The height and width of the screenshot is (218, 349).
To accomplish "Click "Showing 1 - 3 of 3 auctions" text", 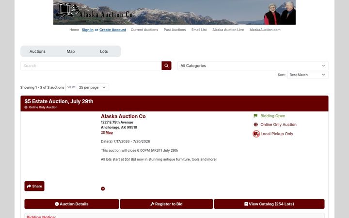I will point(42,87).
